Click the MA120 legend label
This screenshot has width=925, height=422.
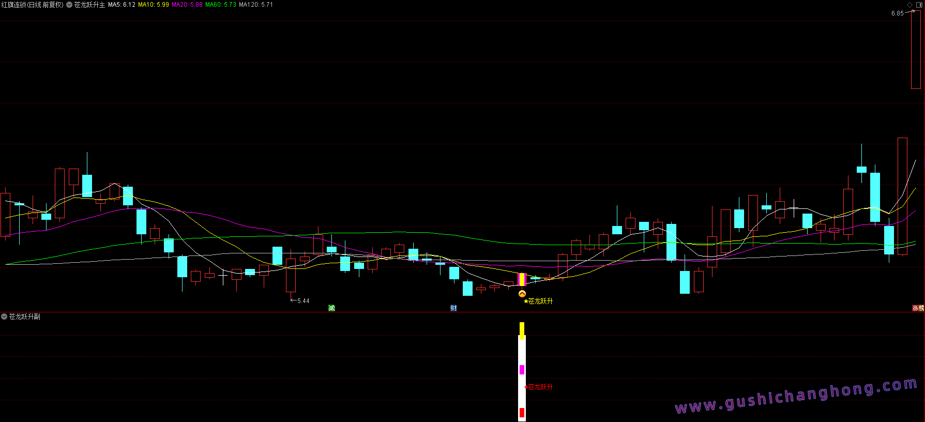click(x=255, y=5)
